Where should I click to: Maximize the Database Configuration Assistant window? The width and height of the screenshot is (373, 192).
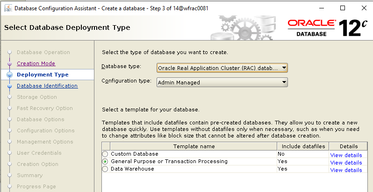coord(343,8)
